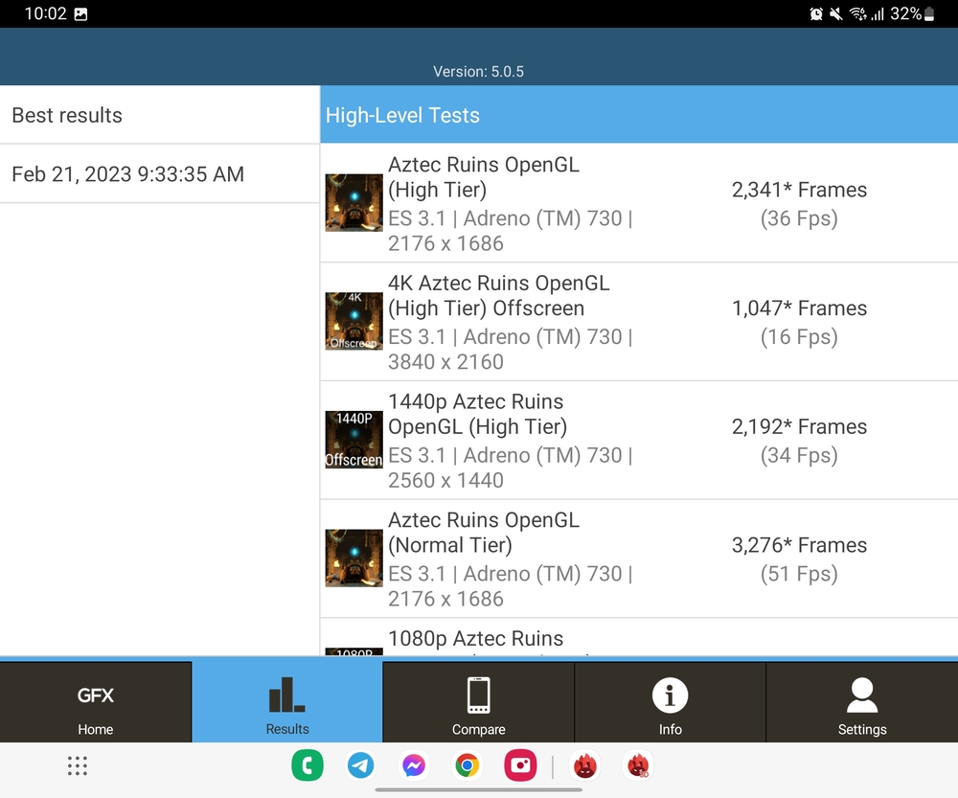Open the GFX Home tab
Screen dimensions: 958x798
(95, 702)
